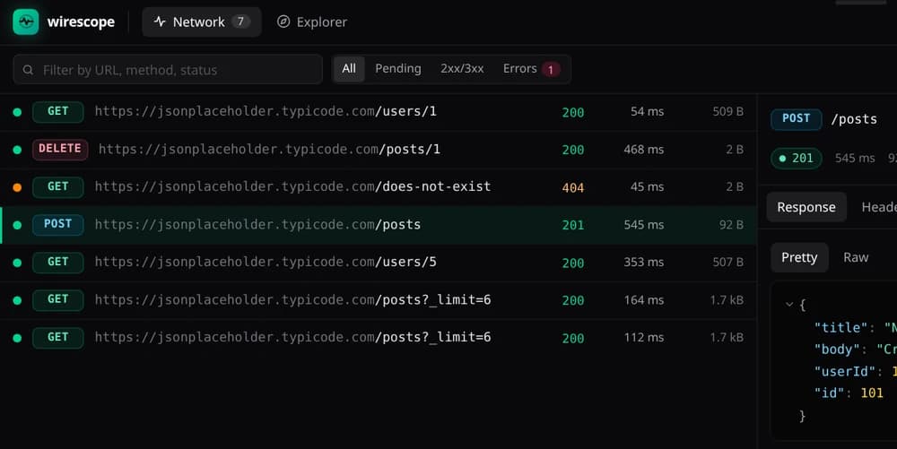Select the 112 ms posts?_limit=6 request
Image resolution: width=897 pixels, height=449 pixels.
[x=379, y=338]
